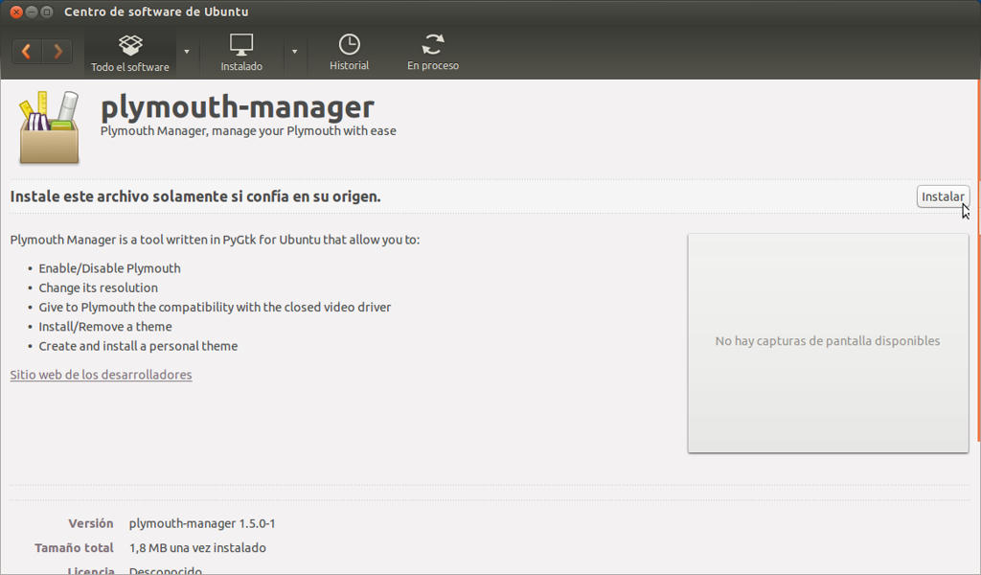Click the subtitle 'Plymouth Manager, manage your Plymouth with ease'

pyautogui.click(x=248, y=130)
